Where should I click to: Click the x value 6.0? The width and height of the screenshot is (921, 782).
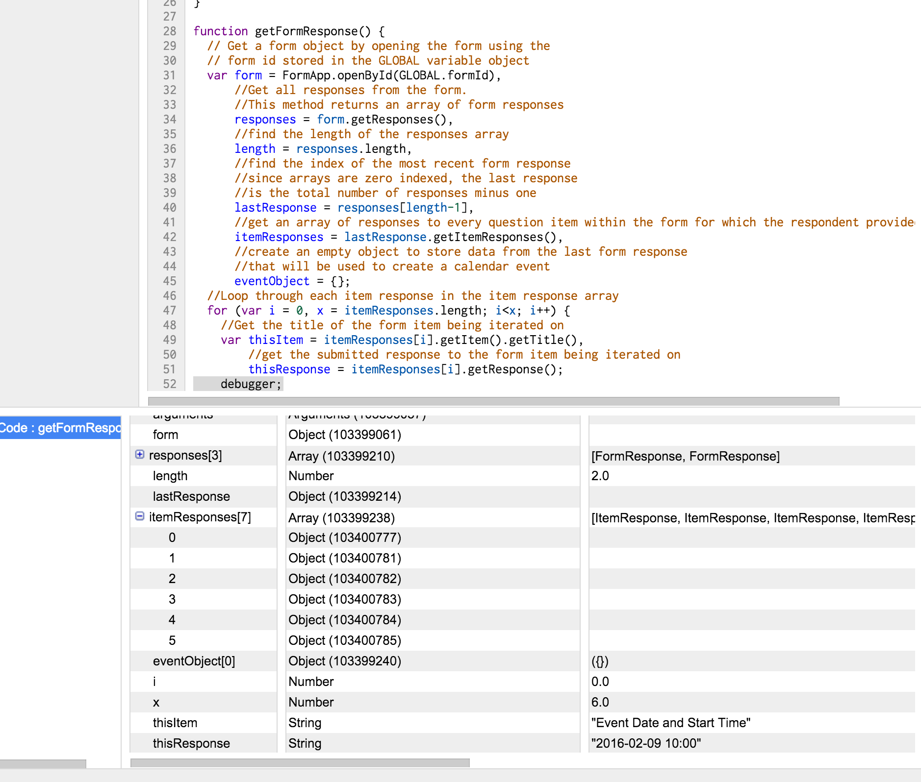tap(600, 702)
